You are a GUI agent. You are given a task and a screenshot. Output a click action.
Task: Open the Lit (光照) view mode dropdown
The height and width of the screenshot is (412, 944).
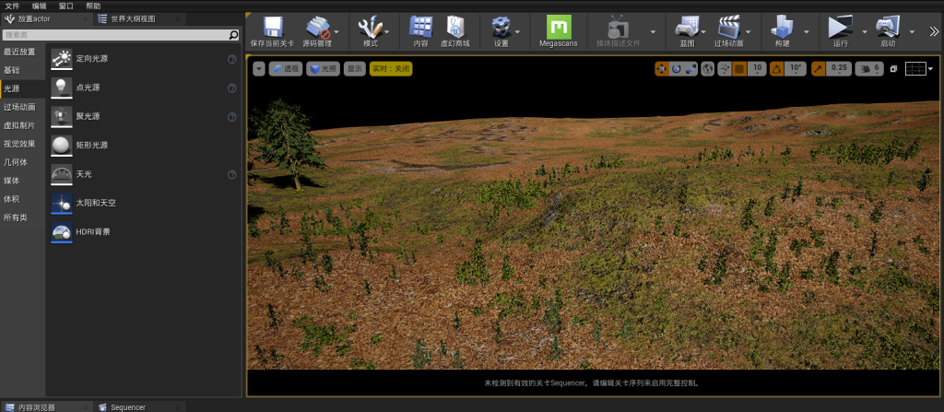coord(324,68)
